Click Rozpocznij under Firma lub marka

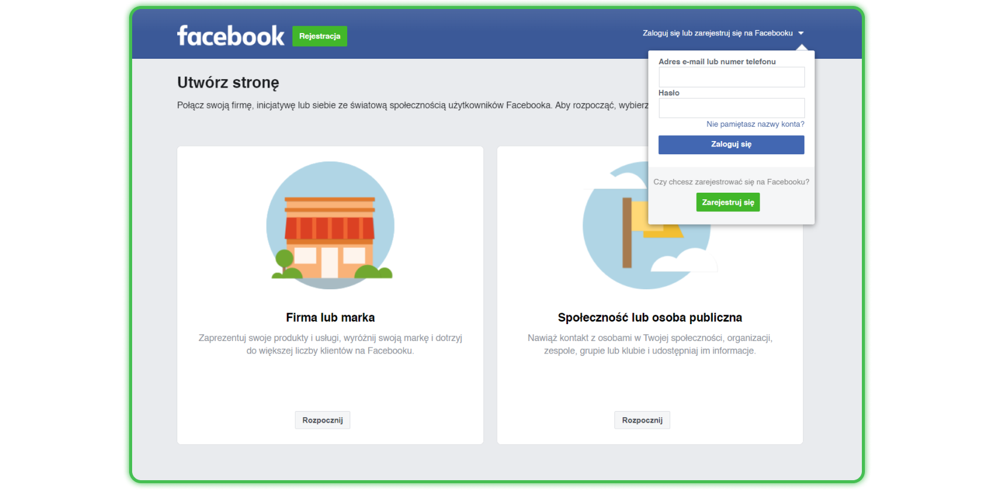[323, 420]
